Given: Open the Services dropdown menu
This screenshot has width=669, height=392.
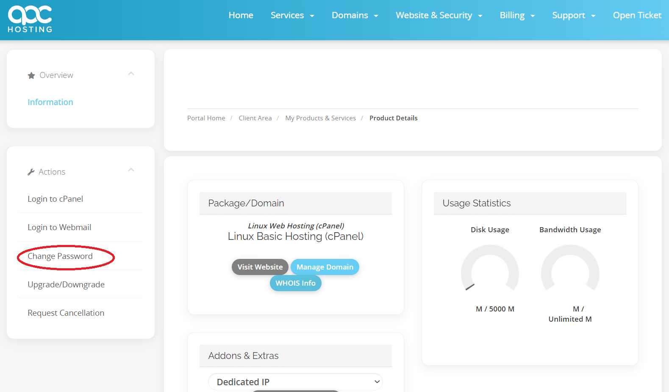Looking at the screenshot, I should pyautogui.click(x=292, y=15).
